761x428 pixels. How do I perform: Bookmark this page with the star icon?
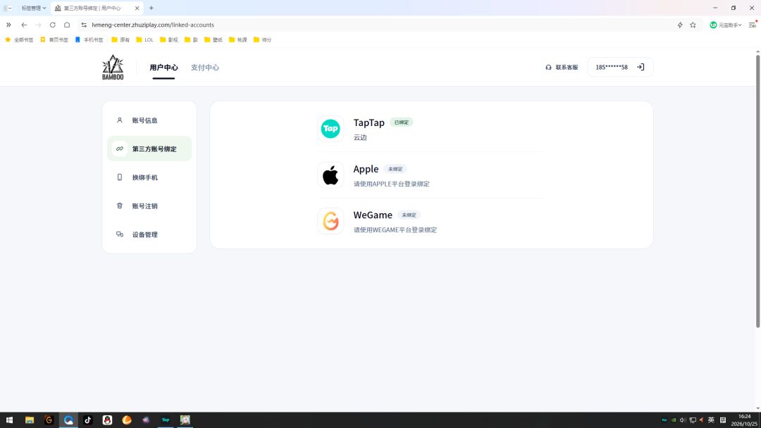tap(693, 25)
